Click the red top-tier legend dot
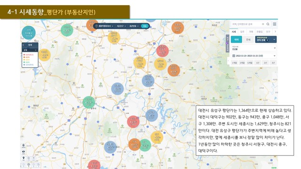The image size is (301, 169). click(x=24, y=55)
